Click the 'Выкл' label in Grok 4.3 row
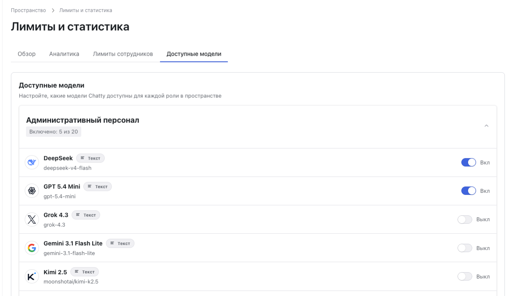Viewport: 507px width, 296px height. coord(483,219)
